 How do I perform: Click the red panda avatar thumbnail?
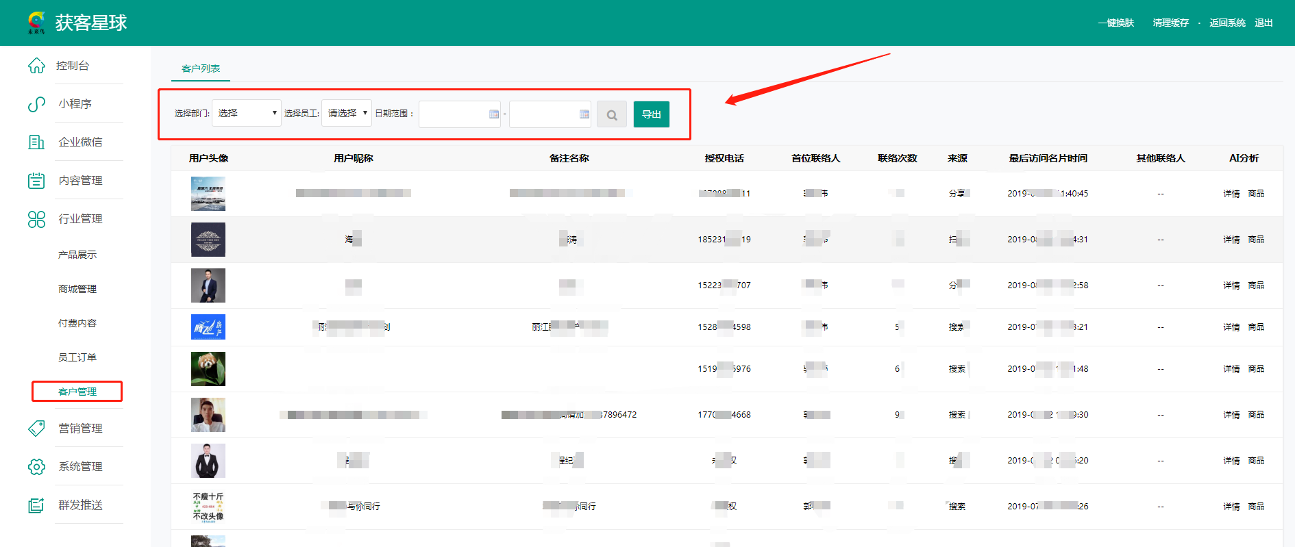[208, 369]
